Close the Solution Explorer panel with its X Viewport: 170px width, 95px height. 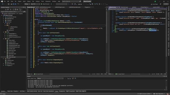click(25, 7)
